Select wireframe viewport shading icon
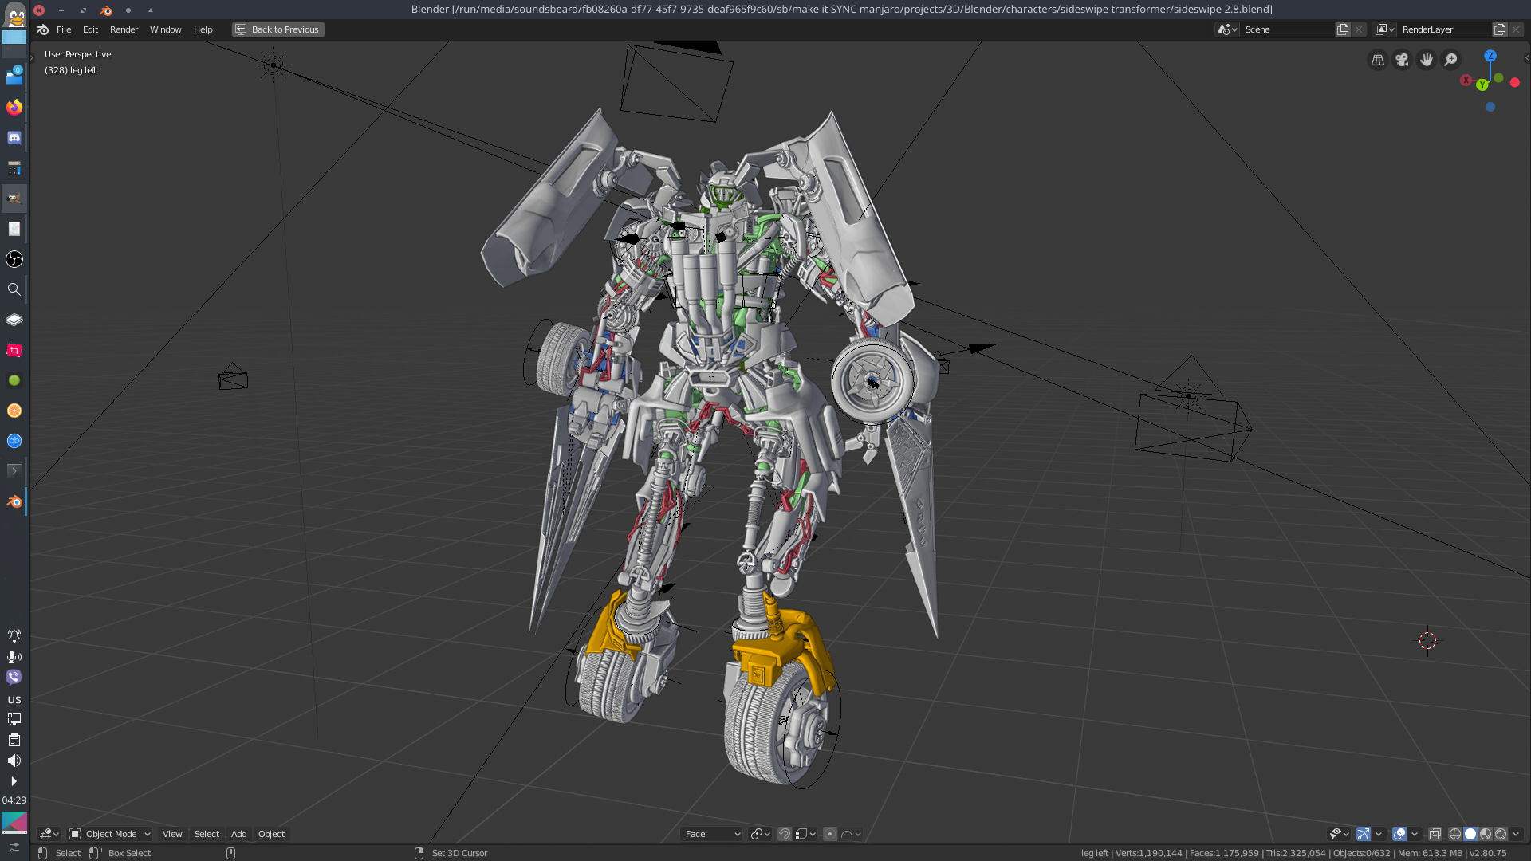The width and height of the screenshot is (1531, 861). (1455, 834)
